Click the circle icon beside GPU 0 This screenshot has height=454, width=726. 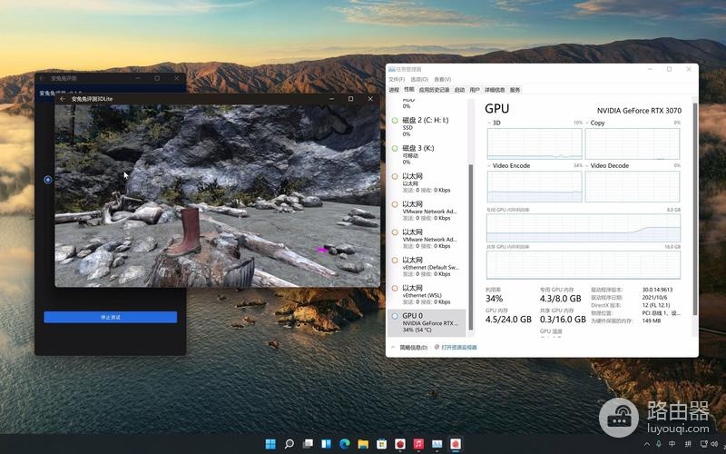[395, 316]
